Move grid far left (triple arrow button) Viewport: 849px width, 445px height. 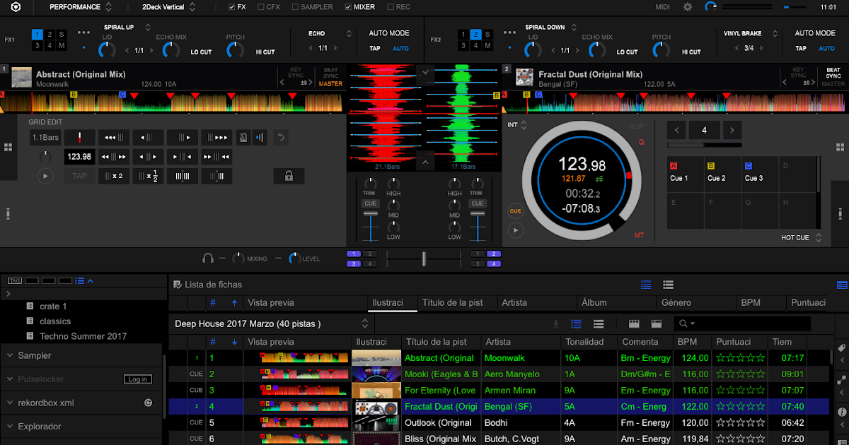coord(113,137)
